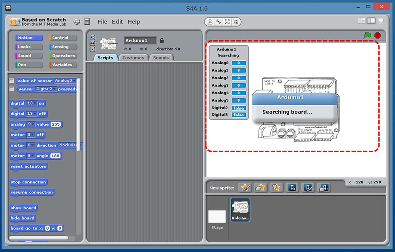The height and width of the screenshot is (252, 395).
Task: Toggle the sprite drag lock icon
Action: [x=162, y=40]
